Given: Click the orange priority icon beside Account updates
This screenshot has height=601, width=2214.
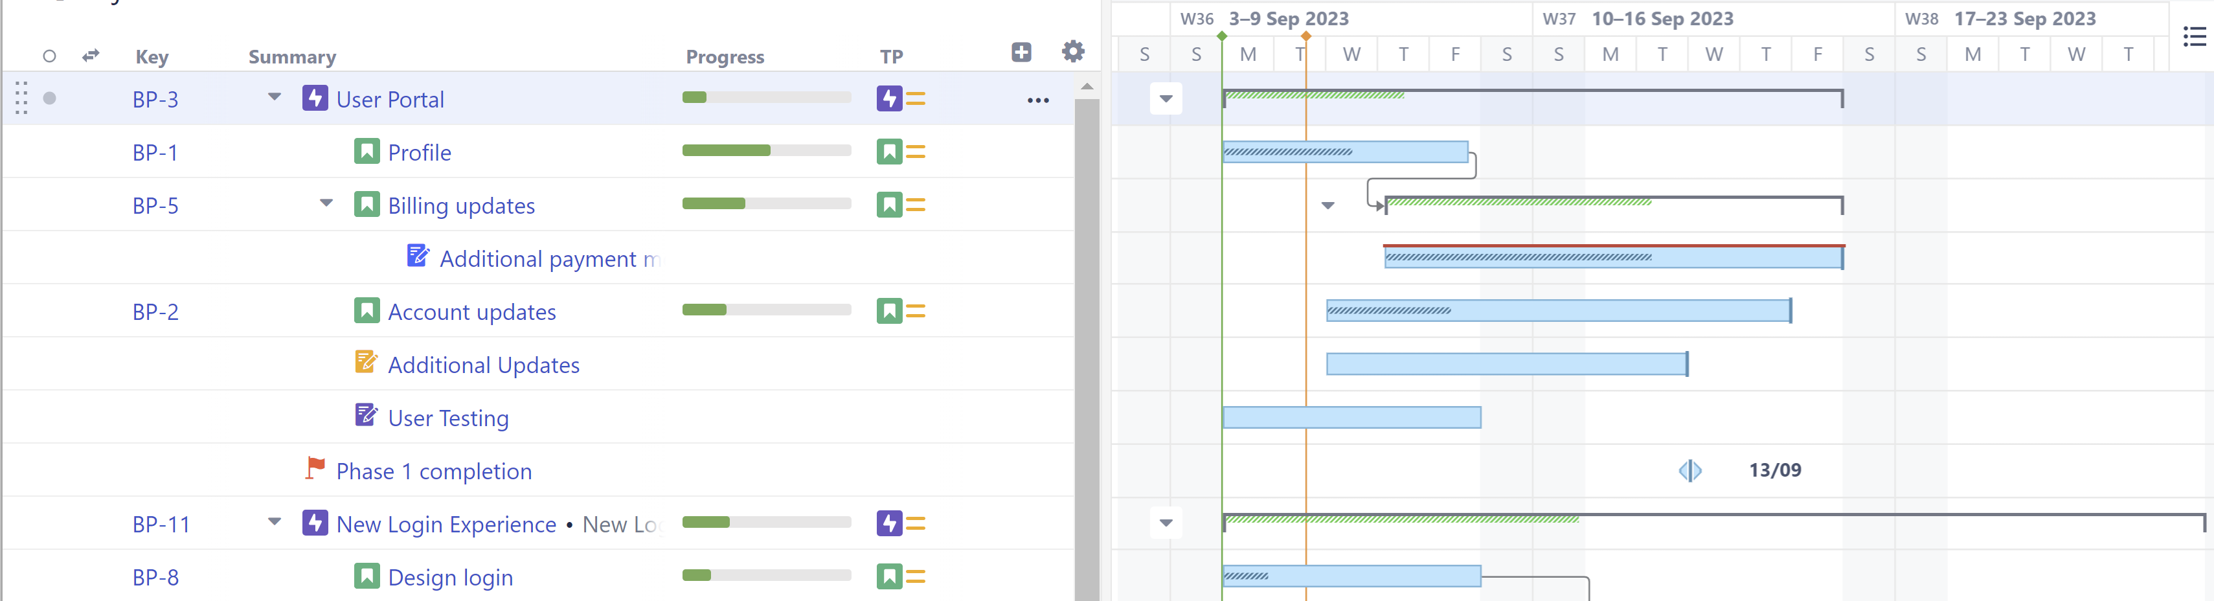Looking at the screenshot, I should pos(916,312).
